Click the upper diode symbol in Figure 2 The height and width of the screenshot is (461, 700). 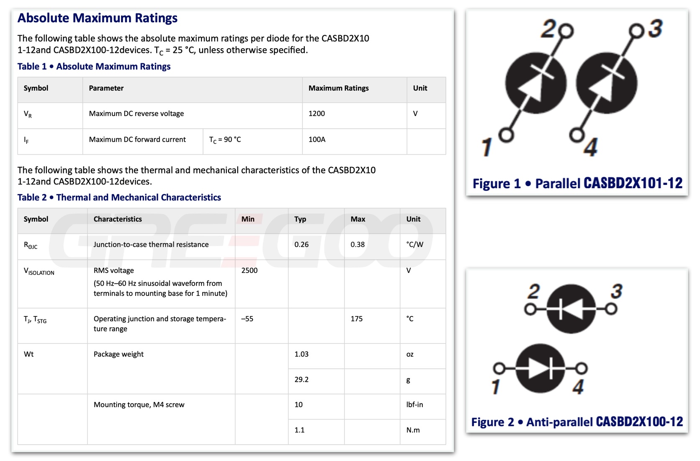coord(571,309)
